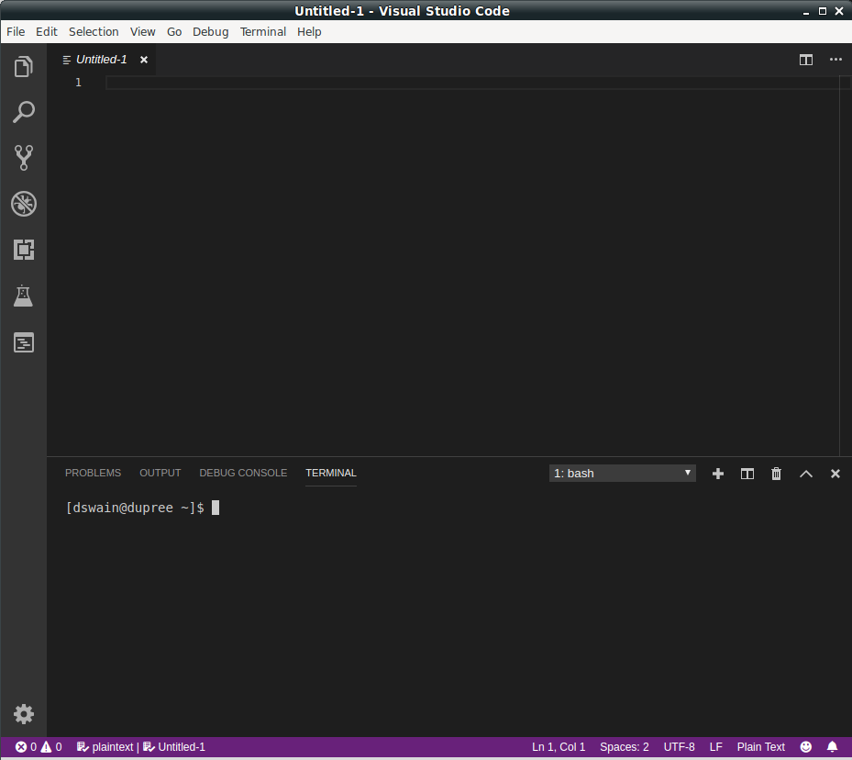Open the Selection menu
The height and width of the screenshot is (760, 852).
[x=94, y=31]
